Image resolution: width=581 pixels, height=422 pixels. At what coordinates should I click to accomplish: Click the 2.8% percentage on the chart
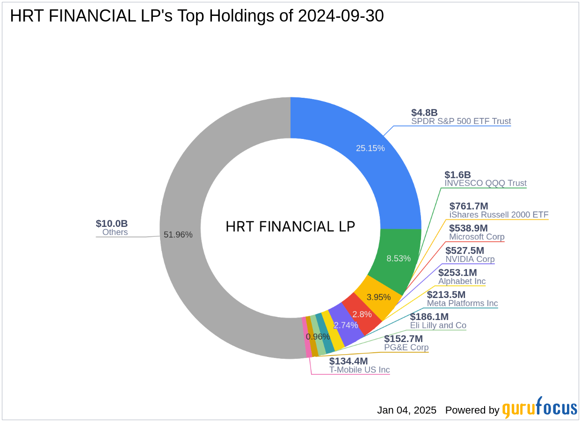coord(363,314)
